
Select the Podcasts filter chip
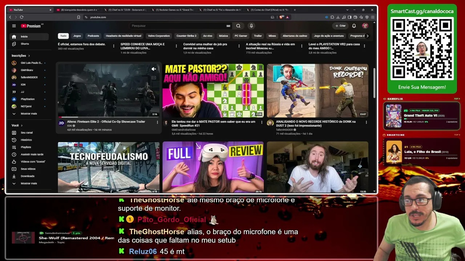tap(93, 36)
